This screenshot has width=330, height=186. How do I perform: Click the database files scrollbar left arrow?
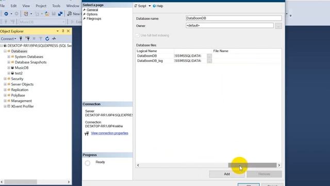(138, 165)
